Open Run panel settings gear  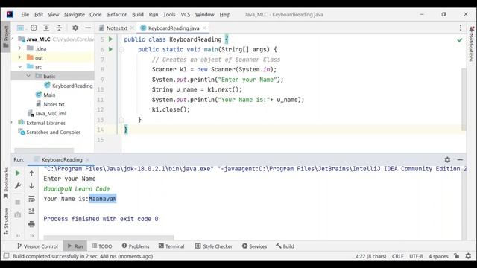447,159
